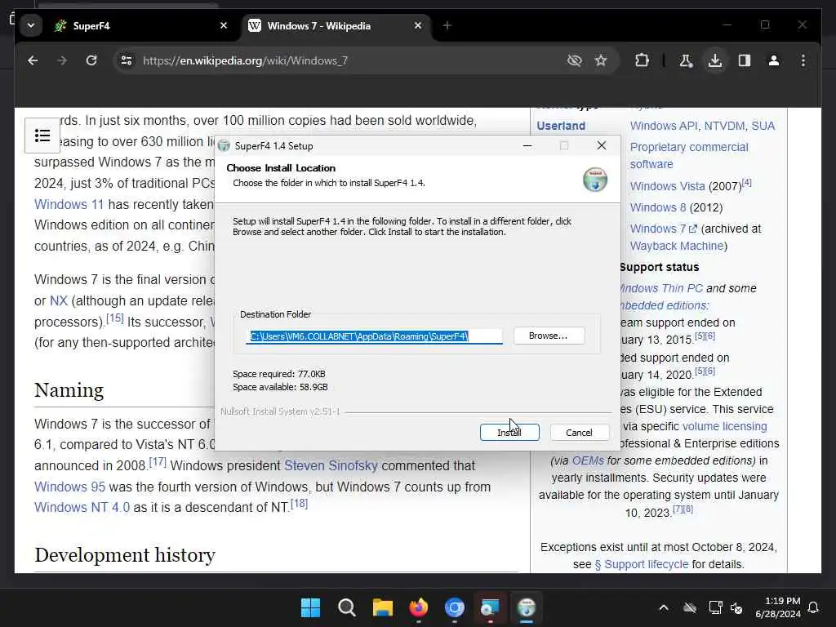
Task: Minimize the SuperF4 1.4 Setup dialog
Action: point(527,145)
